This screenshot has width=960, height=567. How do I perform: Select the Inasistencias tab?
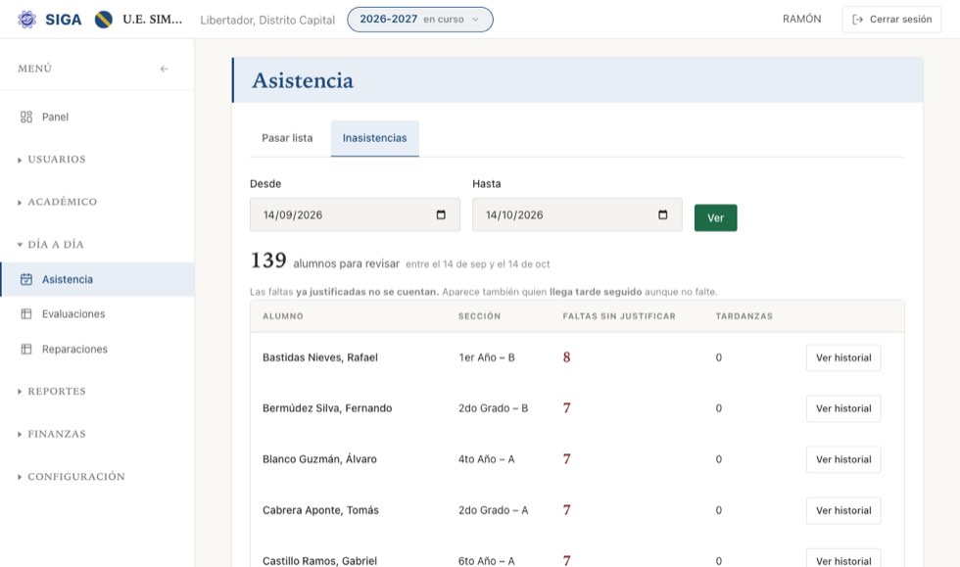point(374,138)
